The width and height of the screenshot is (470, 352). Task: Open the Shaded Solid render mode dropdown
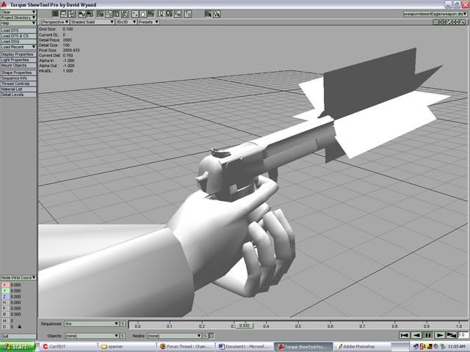pos(91,22)
